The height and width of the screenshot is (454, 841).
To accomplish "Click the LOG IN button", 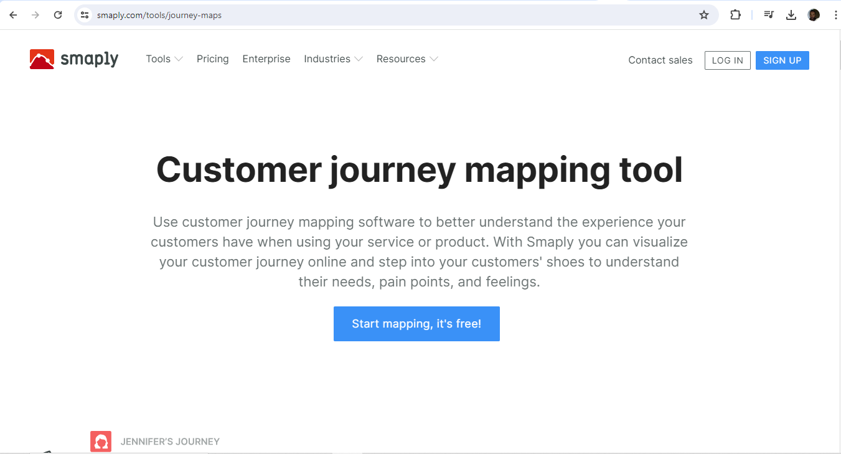I will pyautogui.click(x=727, y=60).
